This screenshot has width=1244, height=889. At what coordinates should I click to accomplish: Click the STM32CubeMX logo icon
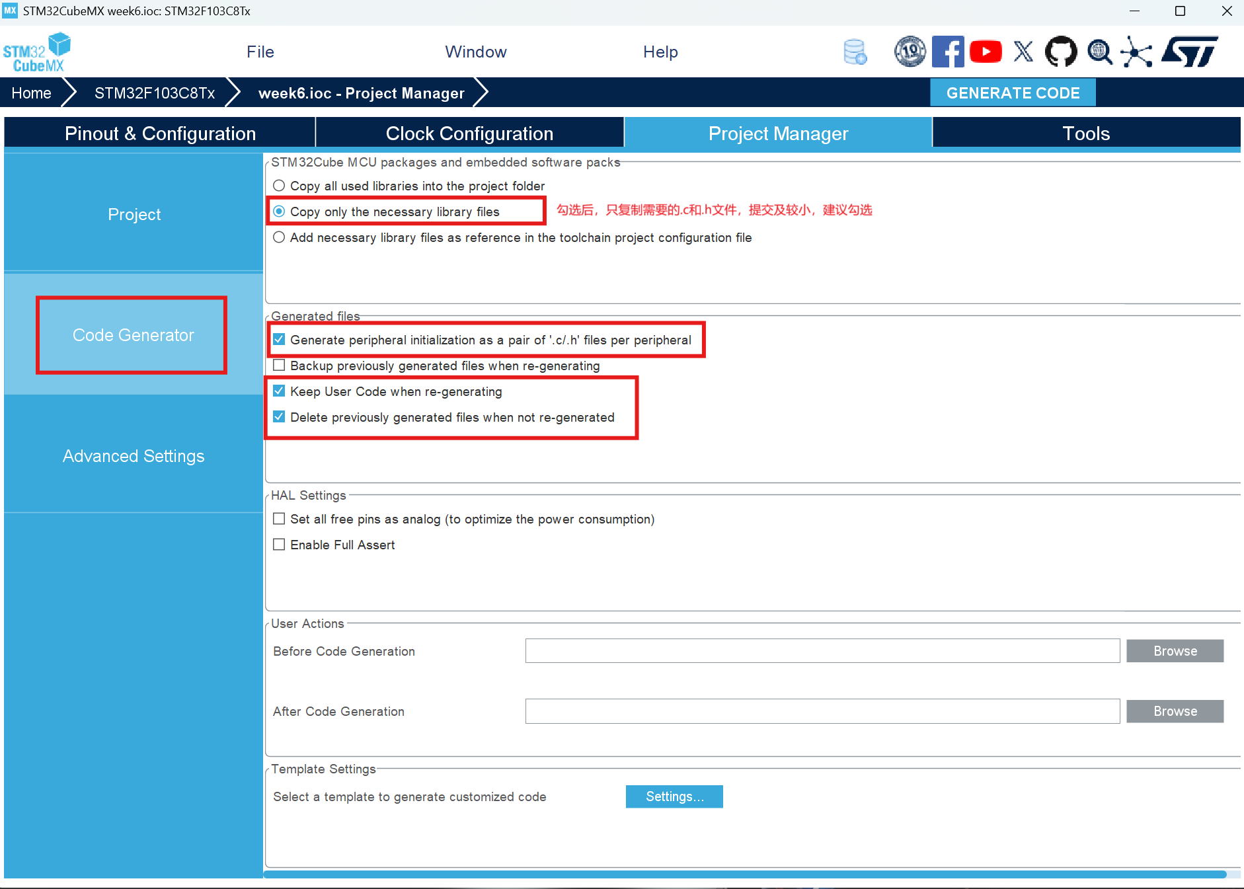pyautogui.click(x=37, y=52)
